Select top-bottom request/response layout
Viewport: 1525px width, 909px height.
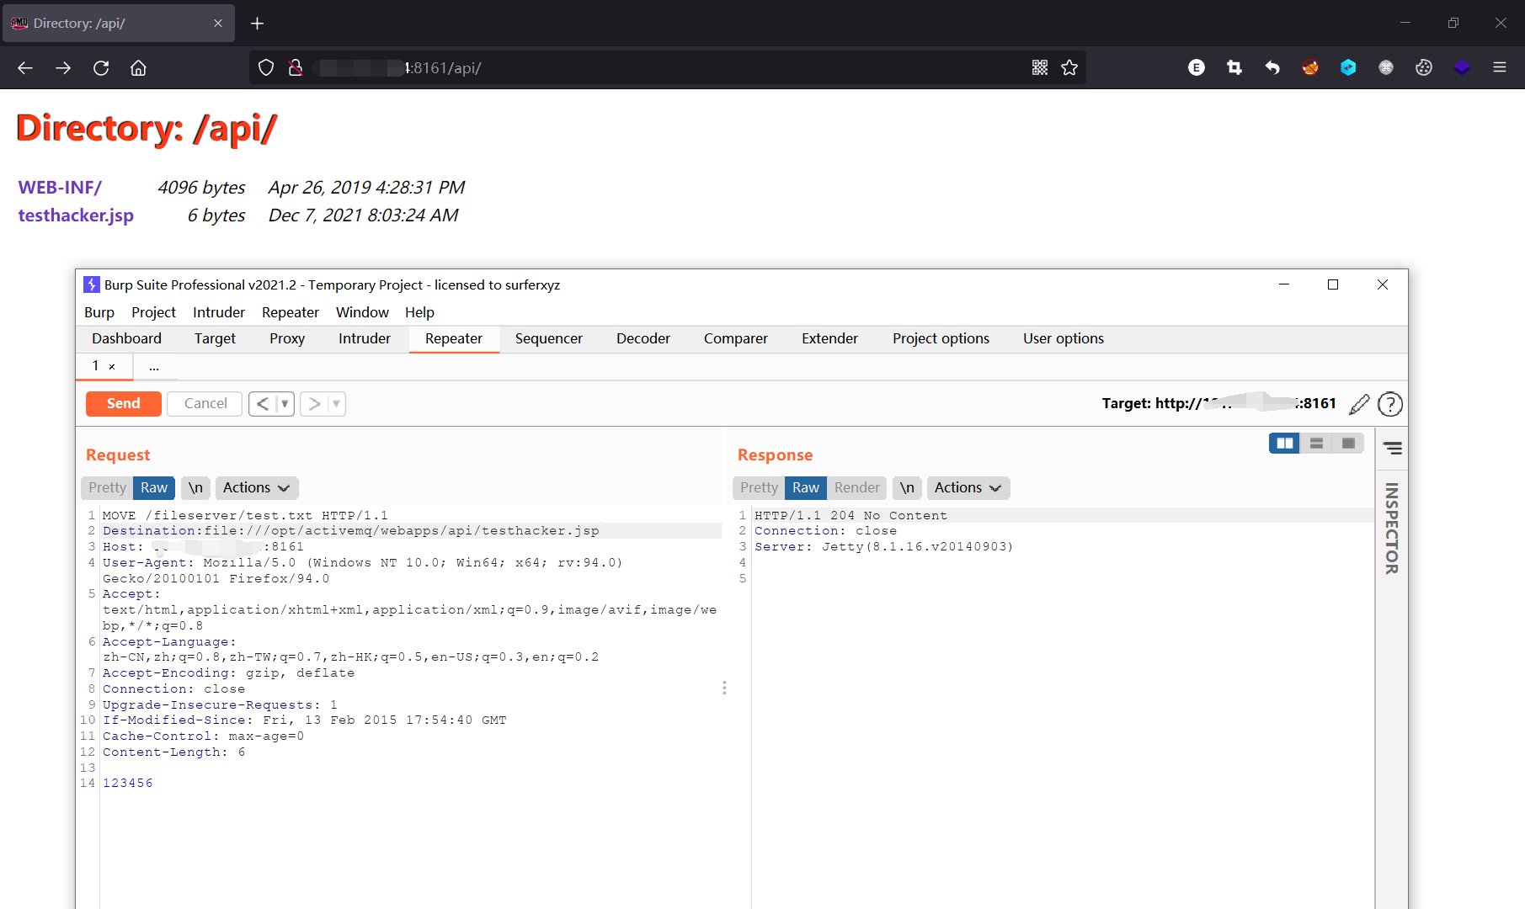1316,444
